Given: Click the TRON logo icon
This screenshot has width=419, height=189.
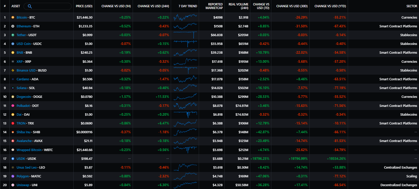Looking at the screenshot, I should click(13, 123).
